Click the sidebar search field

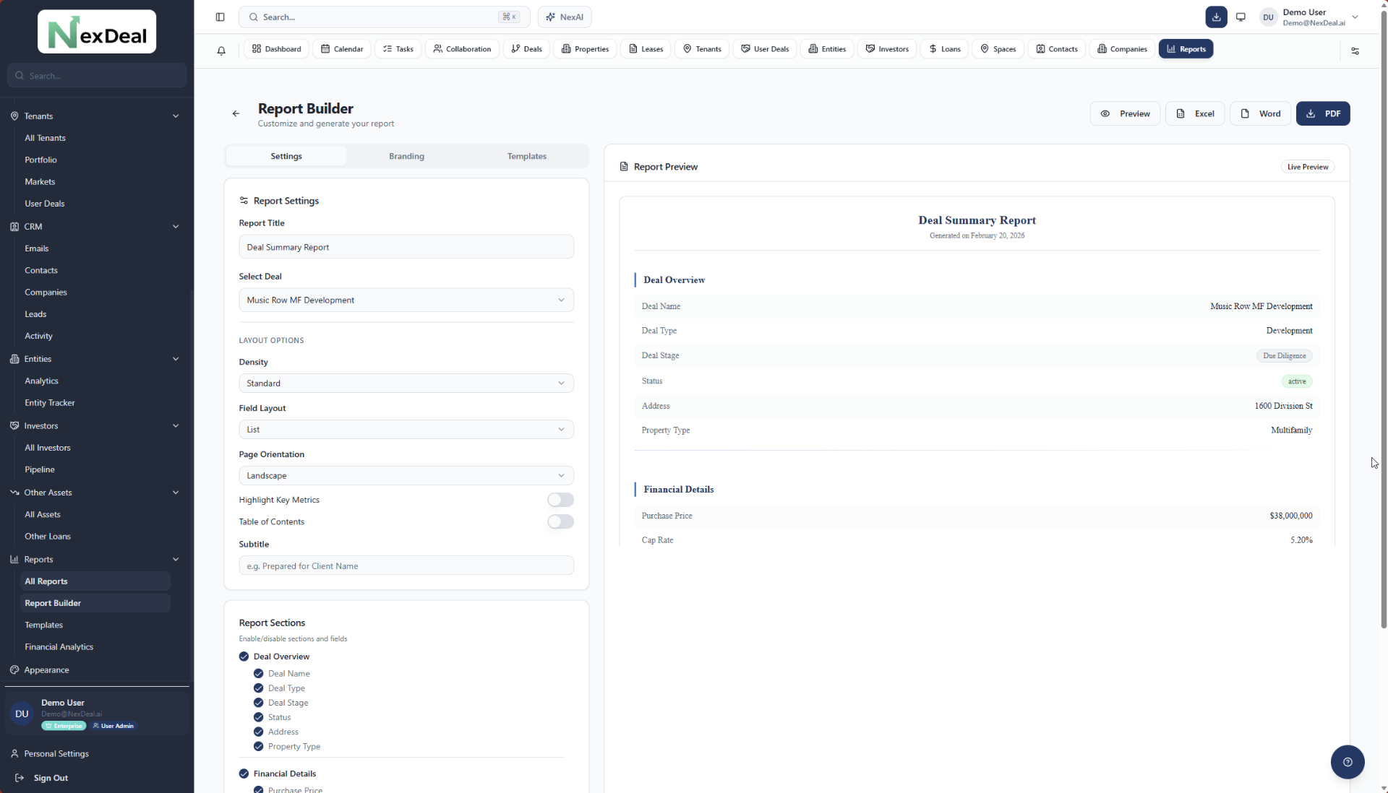coord(97,75)
